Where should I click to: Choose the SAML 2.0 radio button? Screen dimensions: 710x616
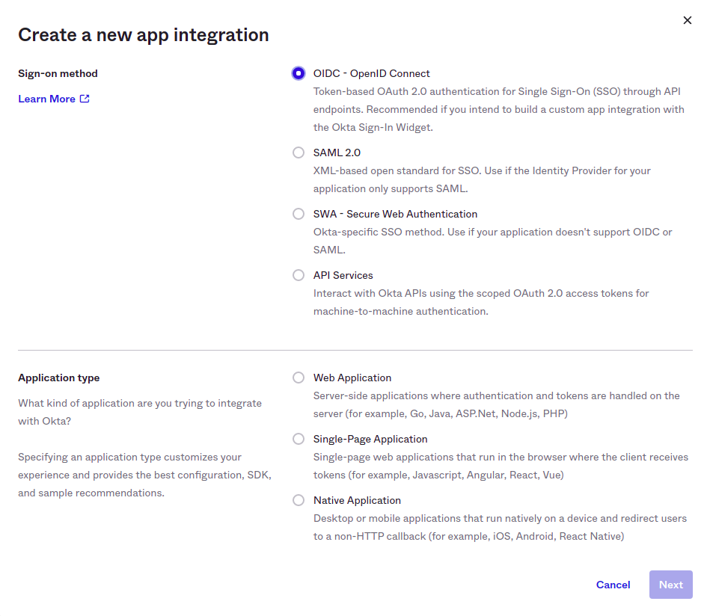click(299, 153)
